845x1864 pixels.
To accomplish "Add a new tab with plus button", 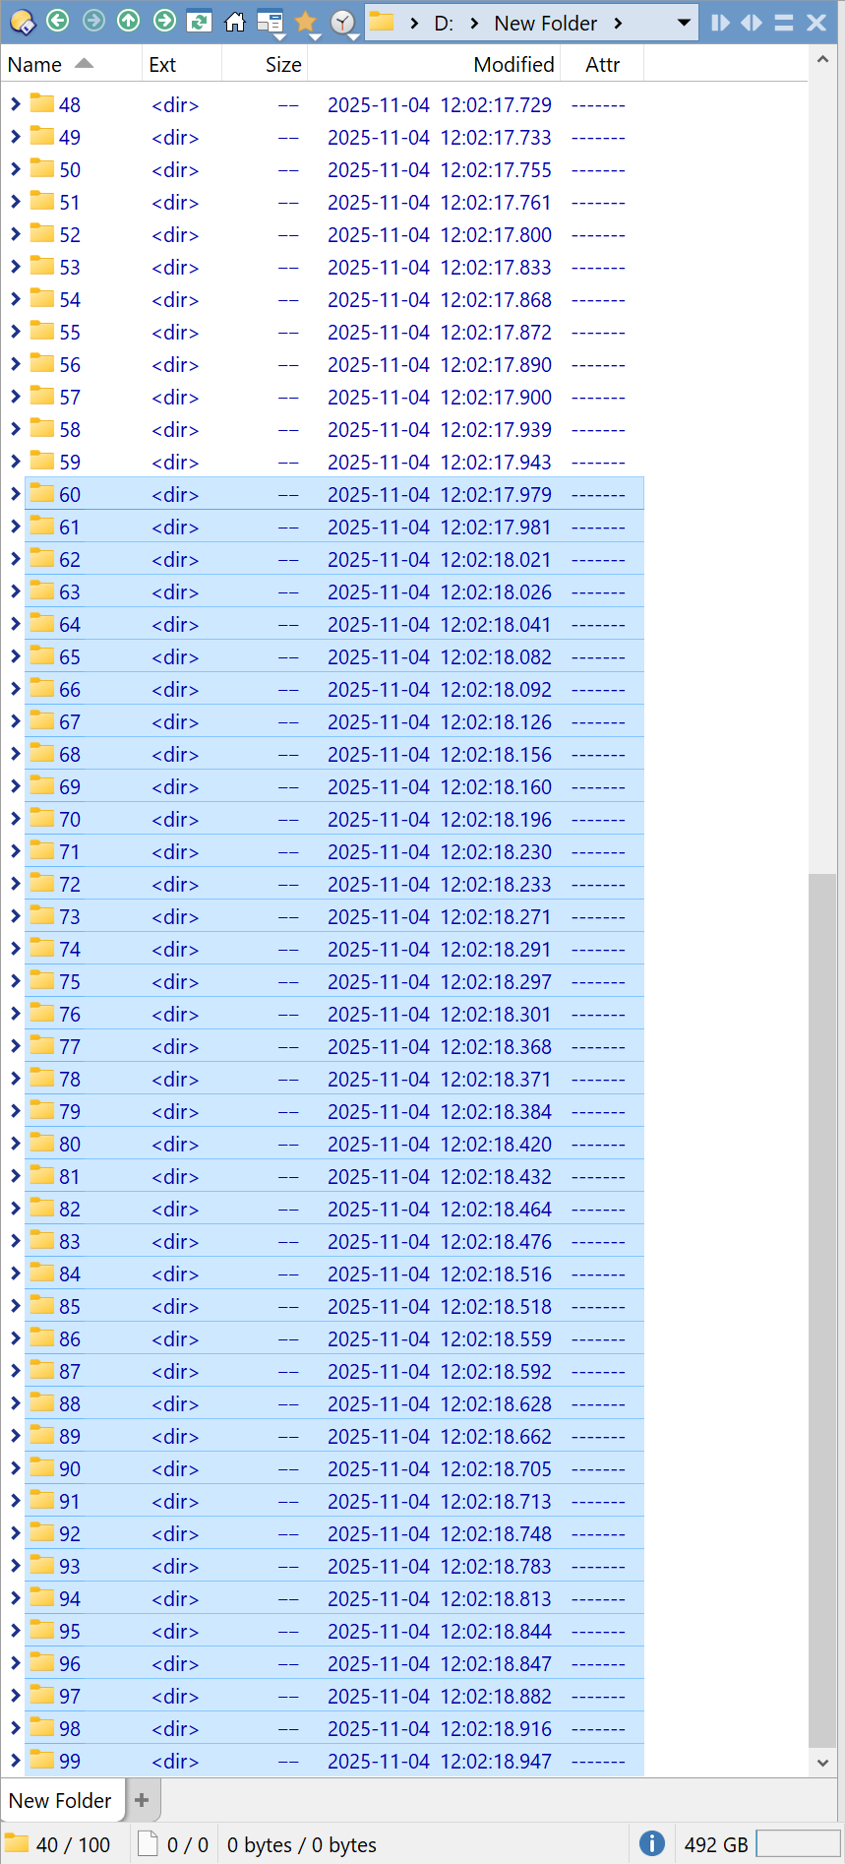I will tap(142, 1800).
